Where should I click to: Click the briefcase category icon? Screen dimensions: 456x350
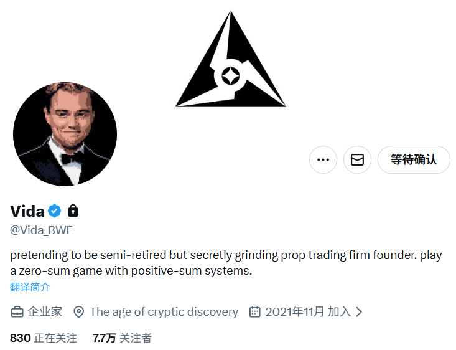click(x=17, y=312)
